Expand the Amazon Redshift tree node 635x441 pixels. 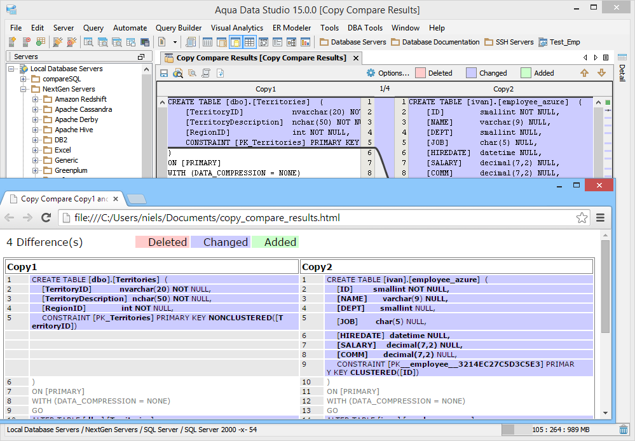(36, 99)
